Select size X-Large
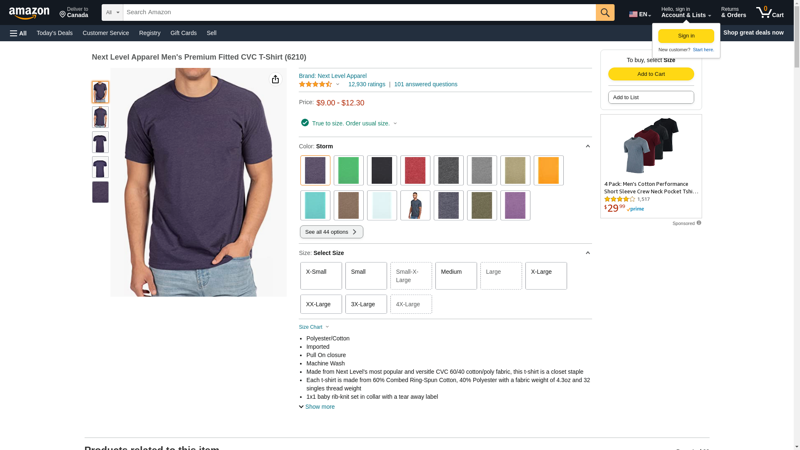 pyautogui.click(x=546, y=275)
